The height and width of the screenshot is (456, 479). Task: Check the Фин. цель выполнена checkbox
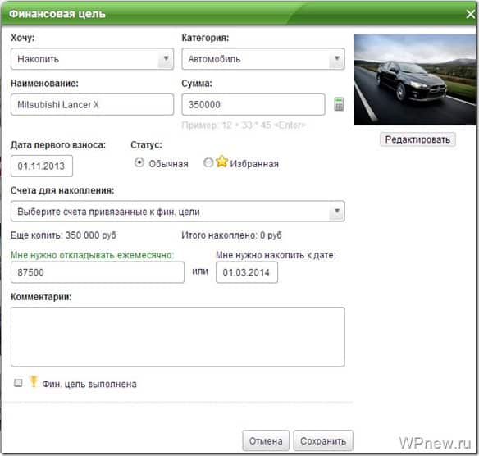[x=18, y=383]
